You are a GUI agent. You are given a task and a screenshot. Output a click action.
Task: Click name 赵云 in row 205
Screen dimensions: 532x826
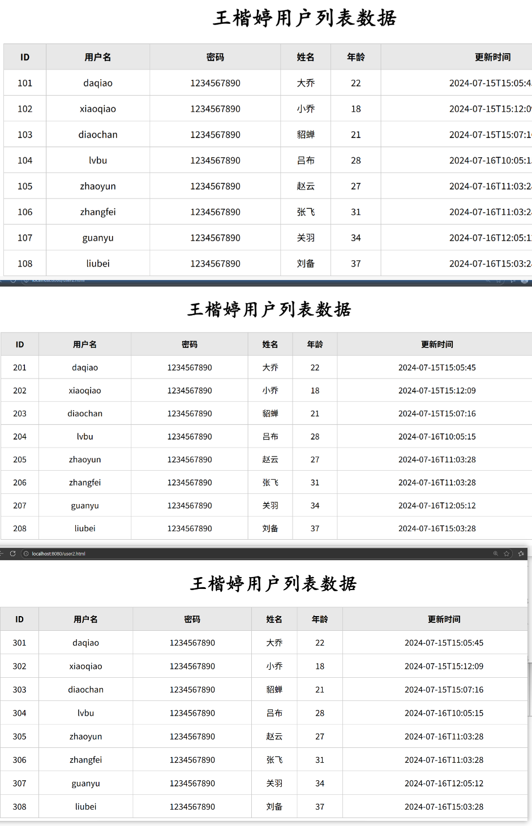coord(270,460)
